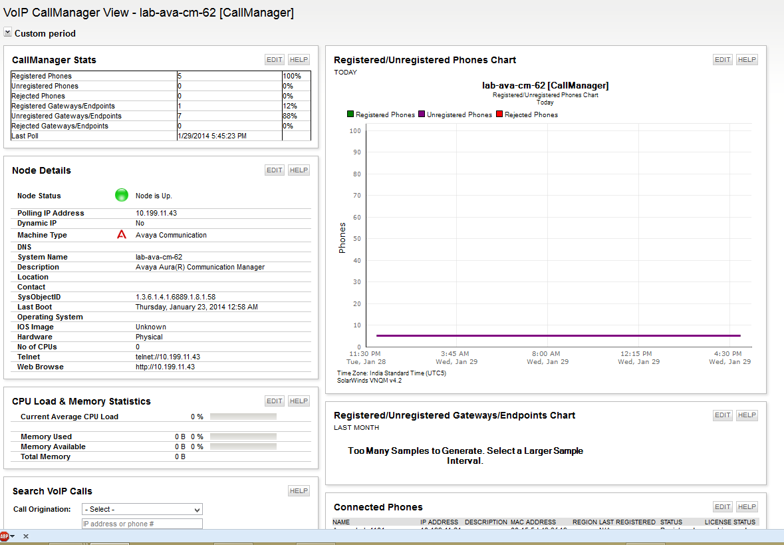
Task: Click the red Avaya machine type icon
Action: (x=122, y=234)
